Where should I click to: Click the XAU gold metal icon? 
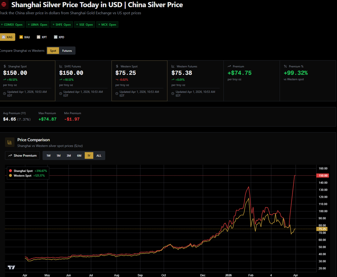click(21, 37)
